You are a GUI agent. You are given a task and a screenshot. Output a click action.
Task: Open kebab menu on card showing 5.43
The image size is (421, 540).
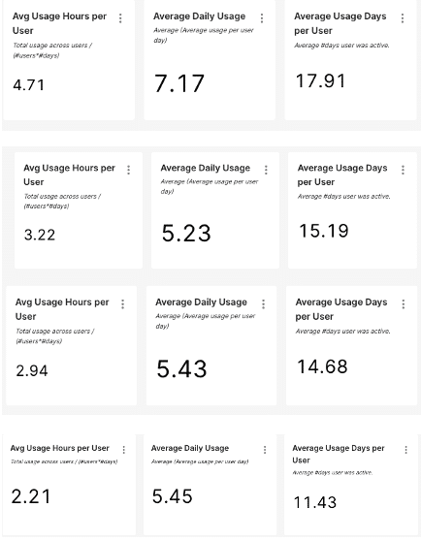[263, 304]
